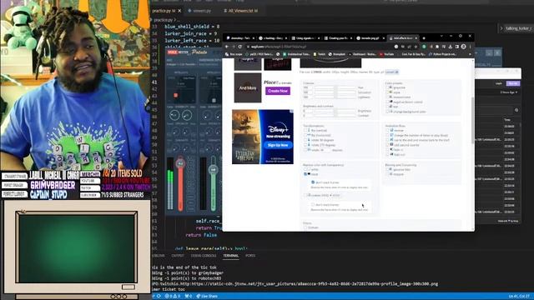Click the 'And More' thumbnail
This screenshot has width=534, height=300.
click(x=248, y=87)
